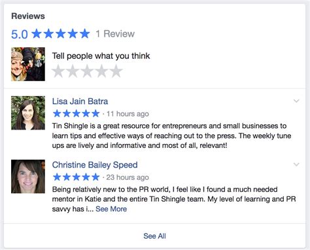Click See All reviews link
The height and width of the screenshot is (250, 310).
click(x=154, y=236)
